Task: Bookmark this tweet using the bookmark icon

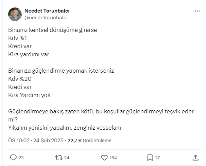Action: click(150, 158)
